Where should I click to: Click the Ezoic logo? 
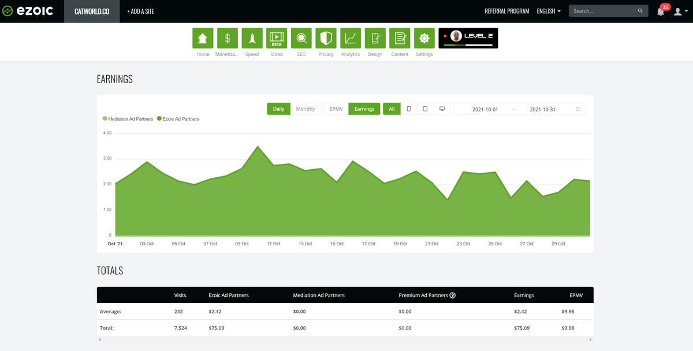(28, 11)
